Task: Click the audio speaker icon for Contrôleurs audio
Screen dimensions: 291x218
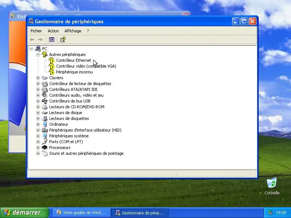Action: 45,95
